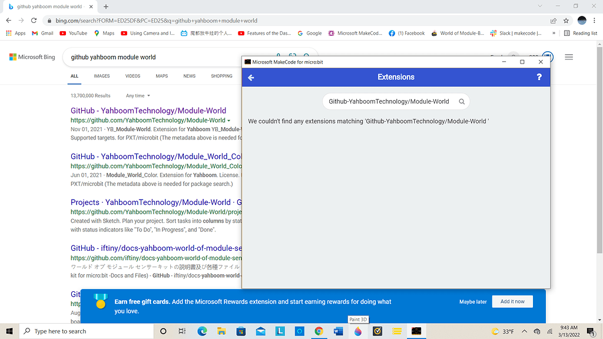This screenshot has width=603, height=339.
Task: Open Projects YahboomTechnology/Module-World result
Action: (156, 202)
